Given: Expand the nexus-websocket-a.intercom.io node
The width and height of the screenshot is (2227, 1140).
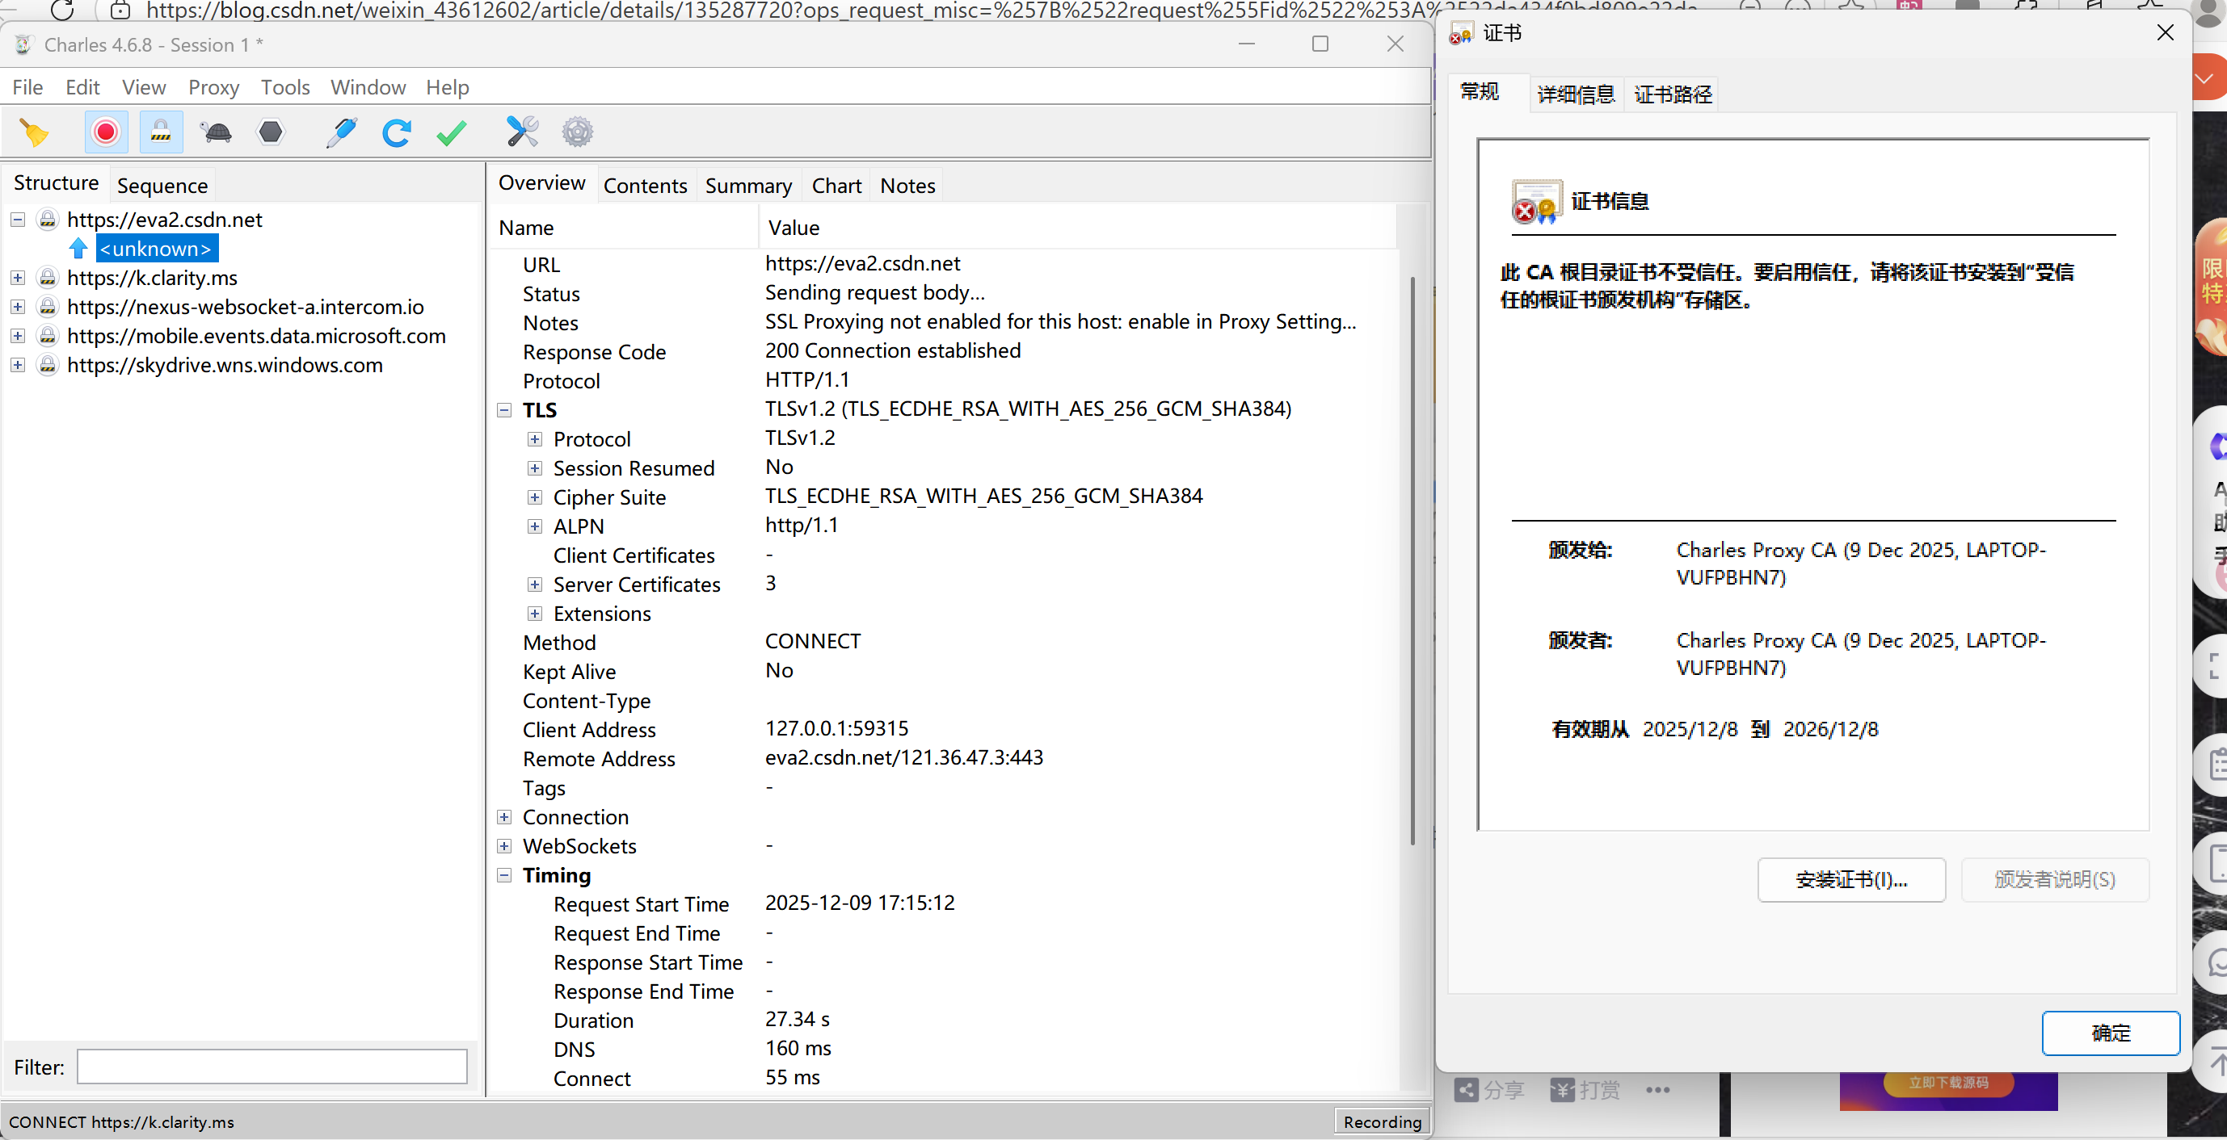Looking at the screenshot, I should 17,307.
